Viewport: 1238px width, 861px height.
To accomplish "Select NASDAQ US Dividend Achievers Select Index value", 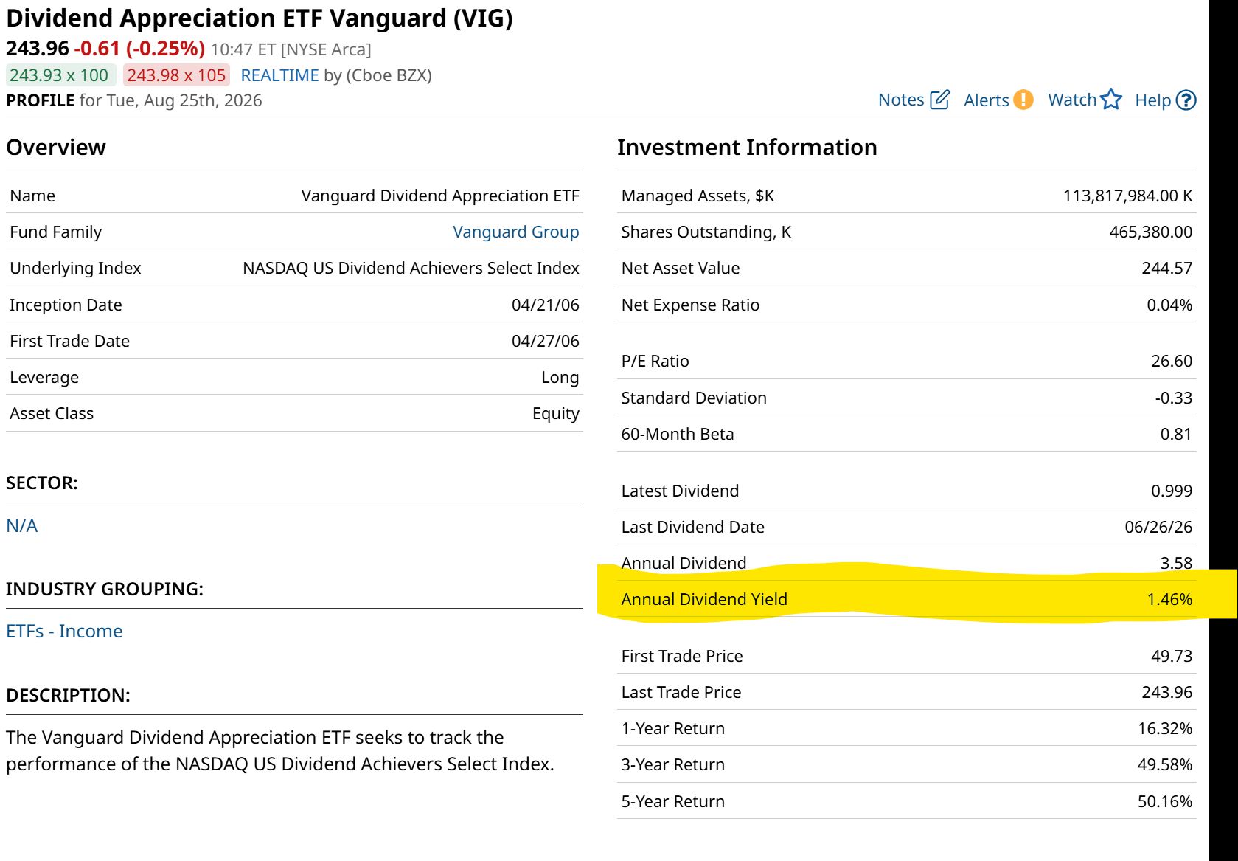I will click(411, 268).
